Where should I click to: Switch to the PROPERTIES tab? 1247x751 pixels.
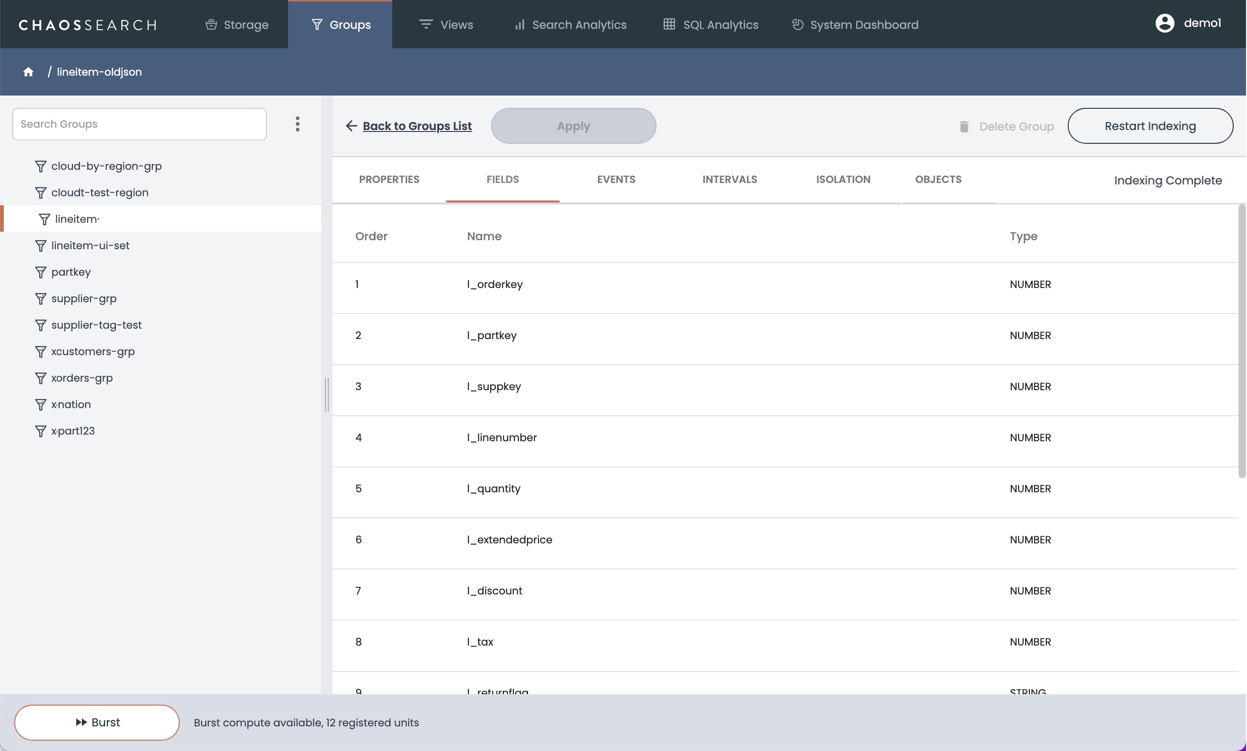click(389, 180)
